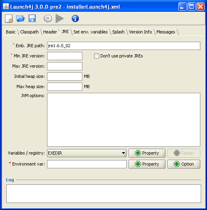Open the Set env. variables tab
The height and width of the screenshot is (210, 207).
91,32
